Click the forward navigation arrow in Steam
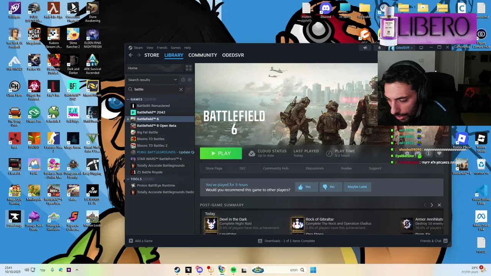This screenshot has width=491, height=276. 139,55
